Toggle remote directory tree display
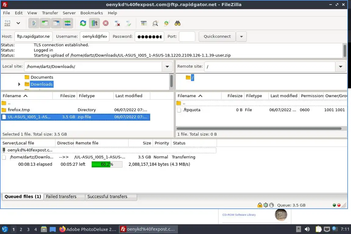The image size is (351, 234). point(56,23)
